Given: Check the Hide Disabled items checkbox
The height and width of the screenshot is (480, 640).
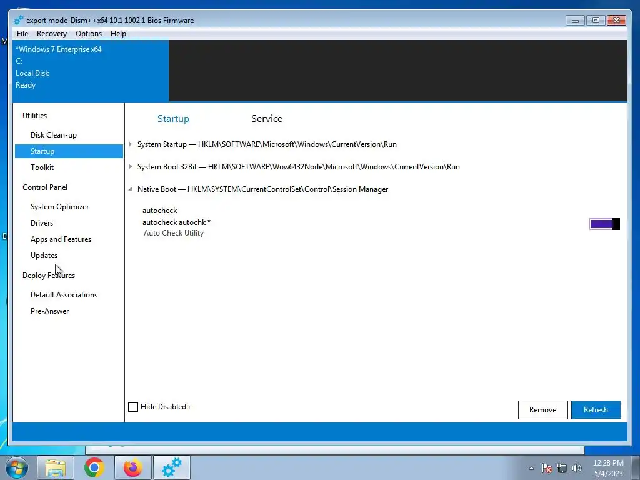Looking at the screenshot, I should 133,406.
